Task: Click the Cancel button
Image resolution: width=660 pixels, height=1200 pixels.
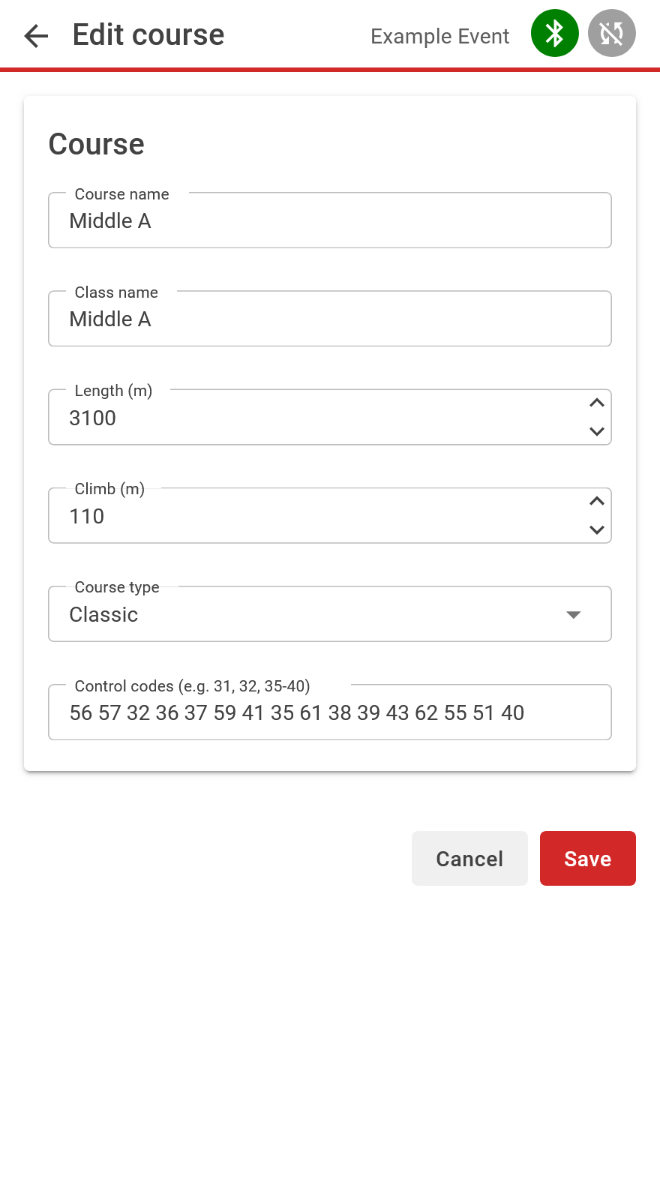Action: click(x=469, y=858)
